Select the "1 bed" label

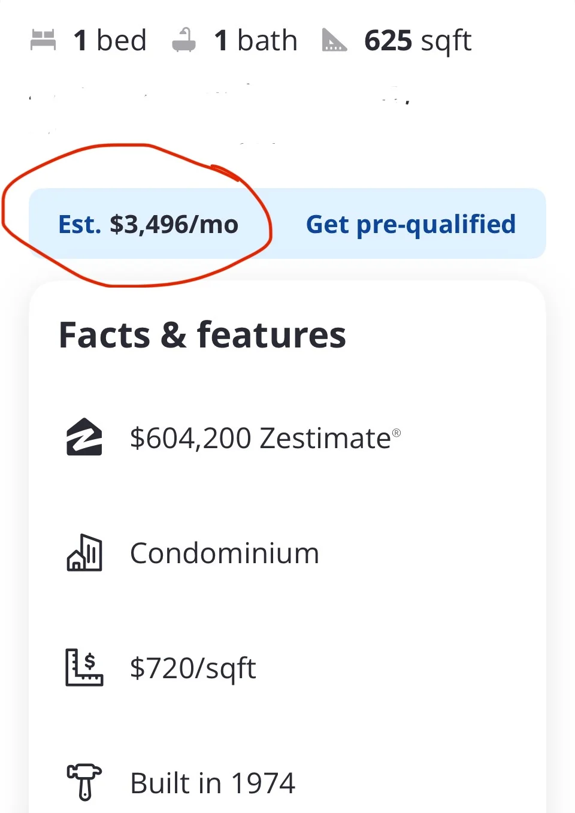point(110,41)
